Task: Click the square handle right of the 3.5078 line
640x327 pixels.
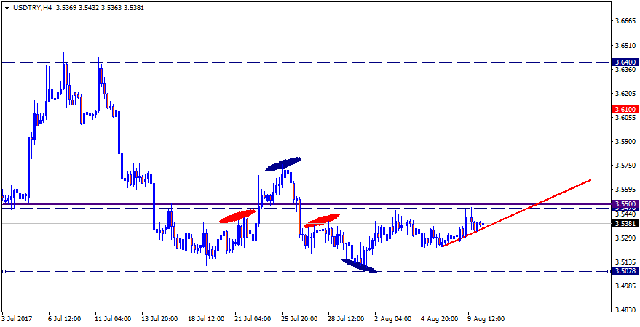Action: [610, 271]
